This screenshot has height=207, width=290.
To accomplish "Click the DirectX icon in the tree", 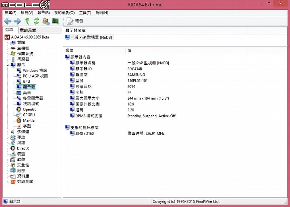I will (13, 148).
